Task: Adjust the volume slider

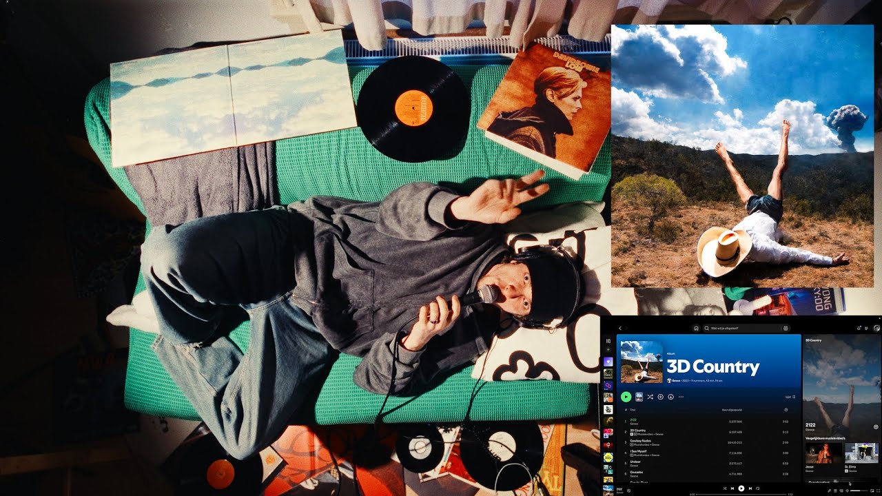Action: [x=859, y=490]
